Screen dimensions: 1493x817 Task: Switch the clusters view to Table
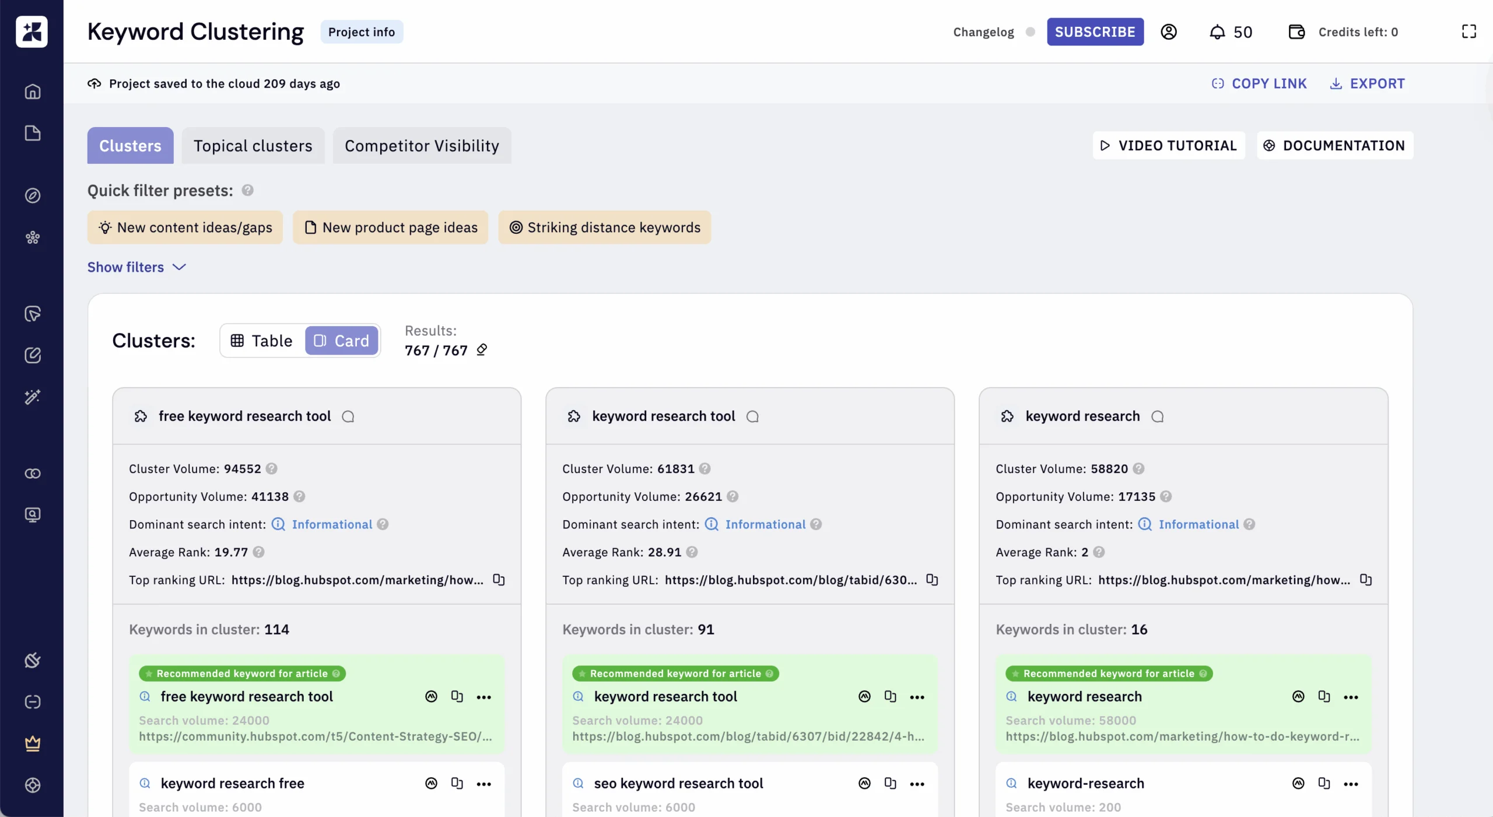pos(261,341)
